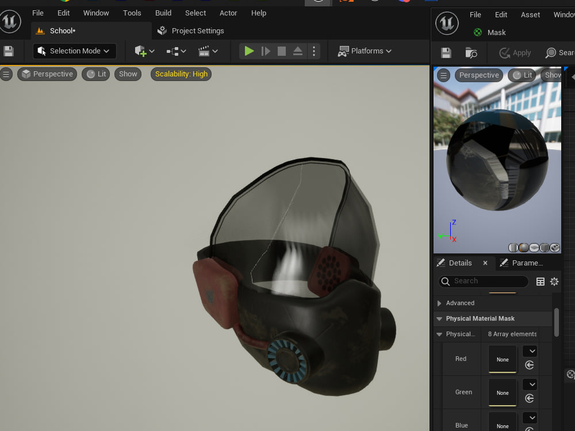Click the Details Search field
Screen dimensions: 575x431
click(484, 281)
